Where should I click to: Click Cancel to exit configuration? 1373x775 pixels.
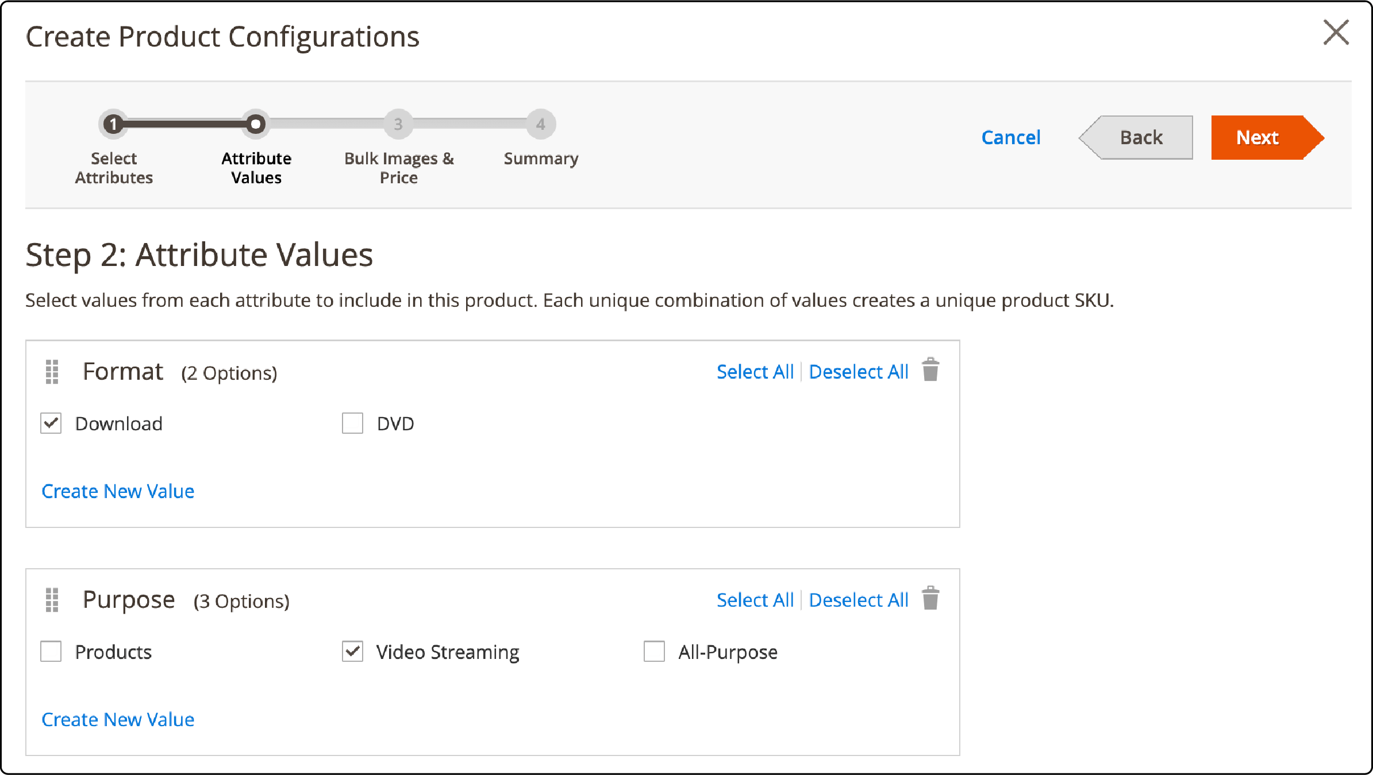1010,136
